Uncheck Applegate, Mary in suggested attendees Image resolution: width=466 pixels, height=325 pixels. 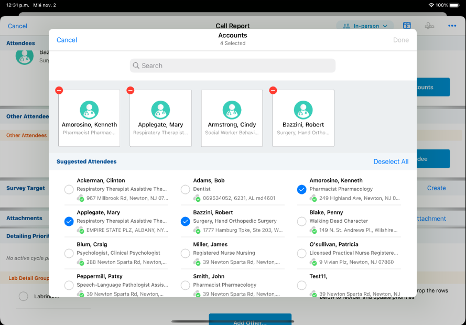[69, 222]
